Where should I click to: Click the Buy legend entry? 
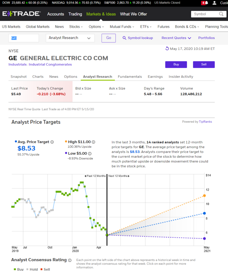click(x=19, y=269)
